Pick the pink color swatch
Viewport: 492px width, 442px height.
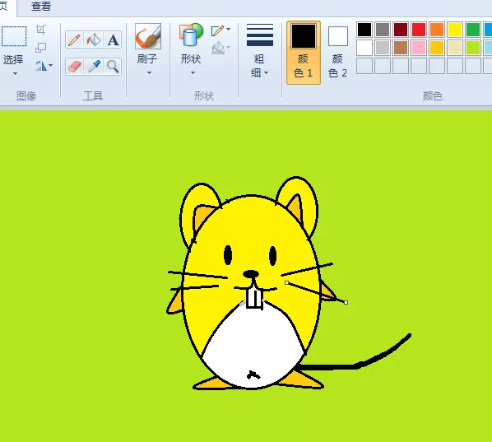coord(419,48)
